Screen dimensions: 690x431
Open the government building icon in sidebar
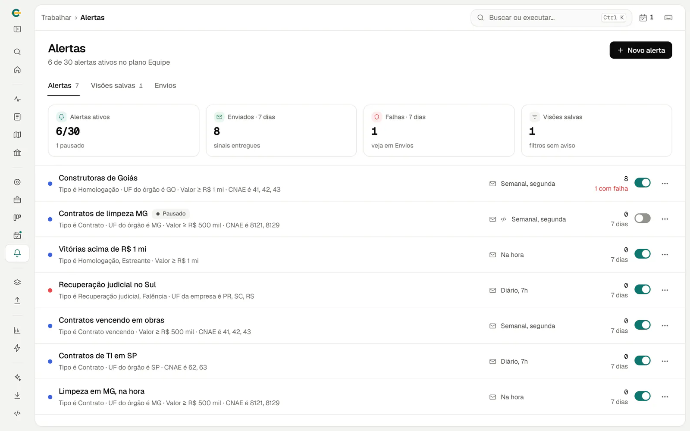(17, 153)
